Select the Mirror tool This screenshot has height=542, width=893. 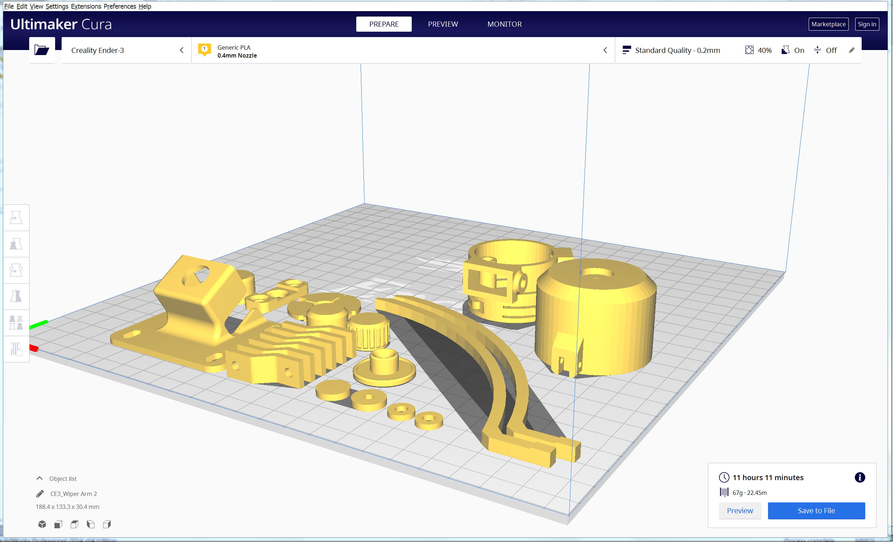pos(16,296)
